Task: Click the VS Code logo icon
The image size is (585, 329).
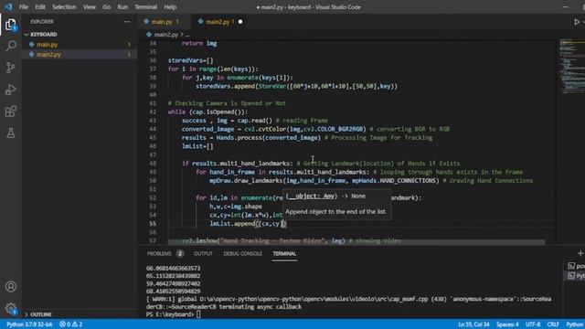Action: click(x=8, y=6)
